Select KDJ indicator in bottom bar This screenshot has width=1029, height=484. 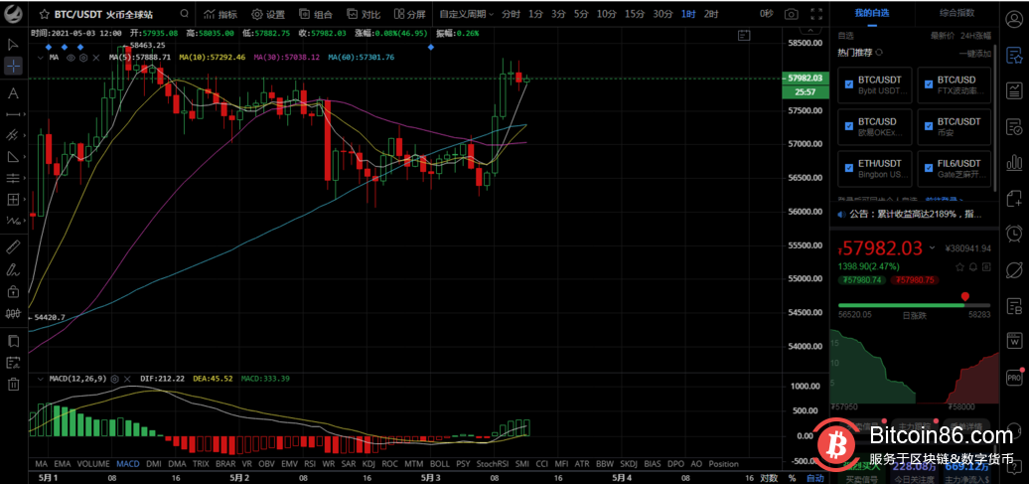coord(367,464)
